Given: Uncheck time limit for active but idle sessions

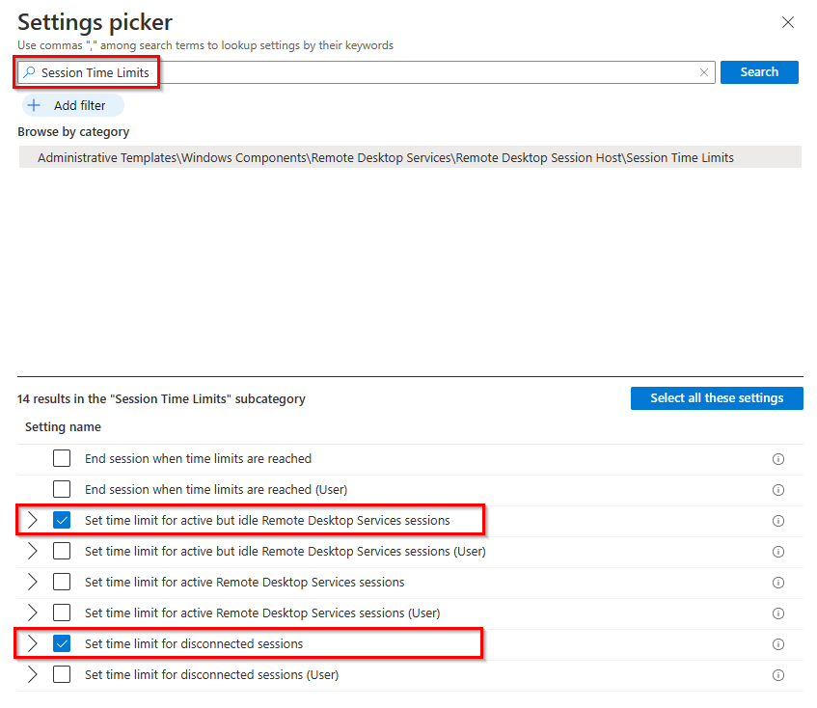Looking at the screenshot, I should click(62, 521).
